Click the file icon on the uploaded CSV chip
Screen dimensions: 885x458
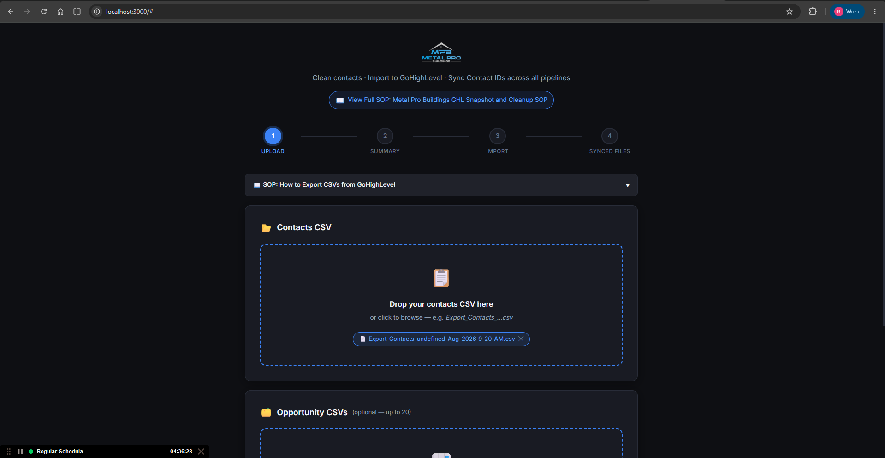pos(362,339)
